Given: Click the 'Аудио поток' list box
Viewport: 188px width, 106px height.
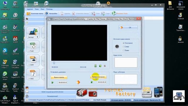Looking at the screenshot, I should tap(126, 62).
